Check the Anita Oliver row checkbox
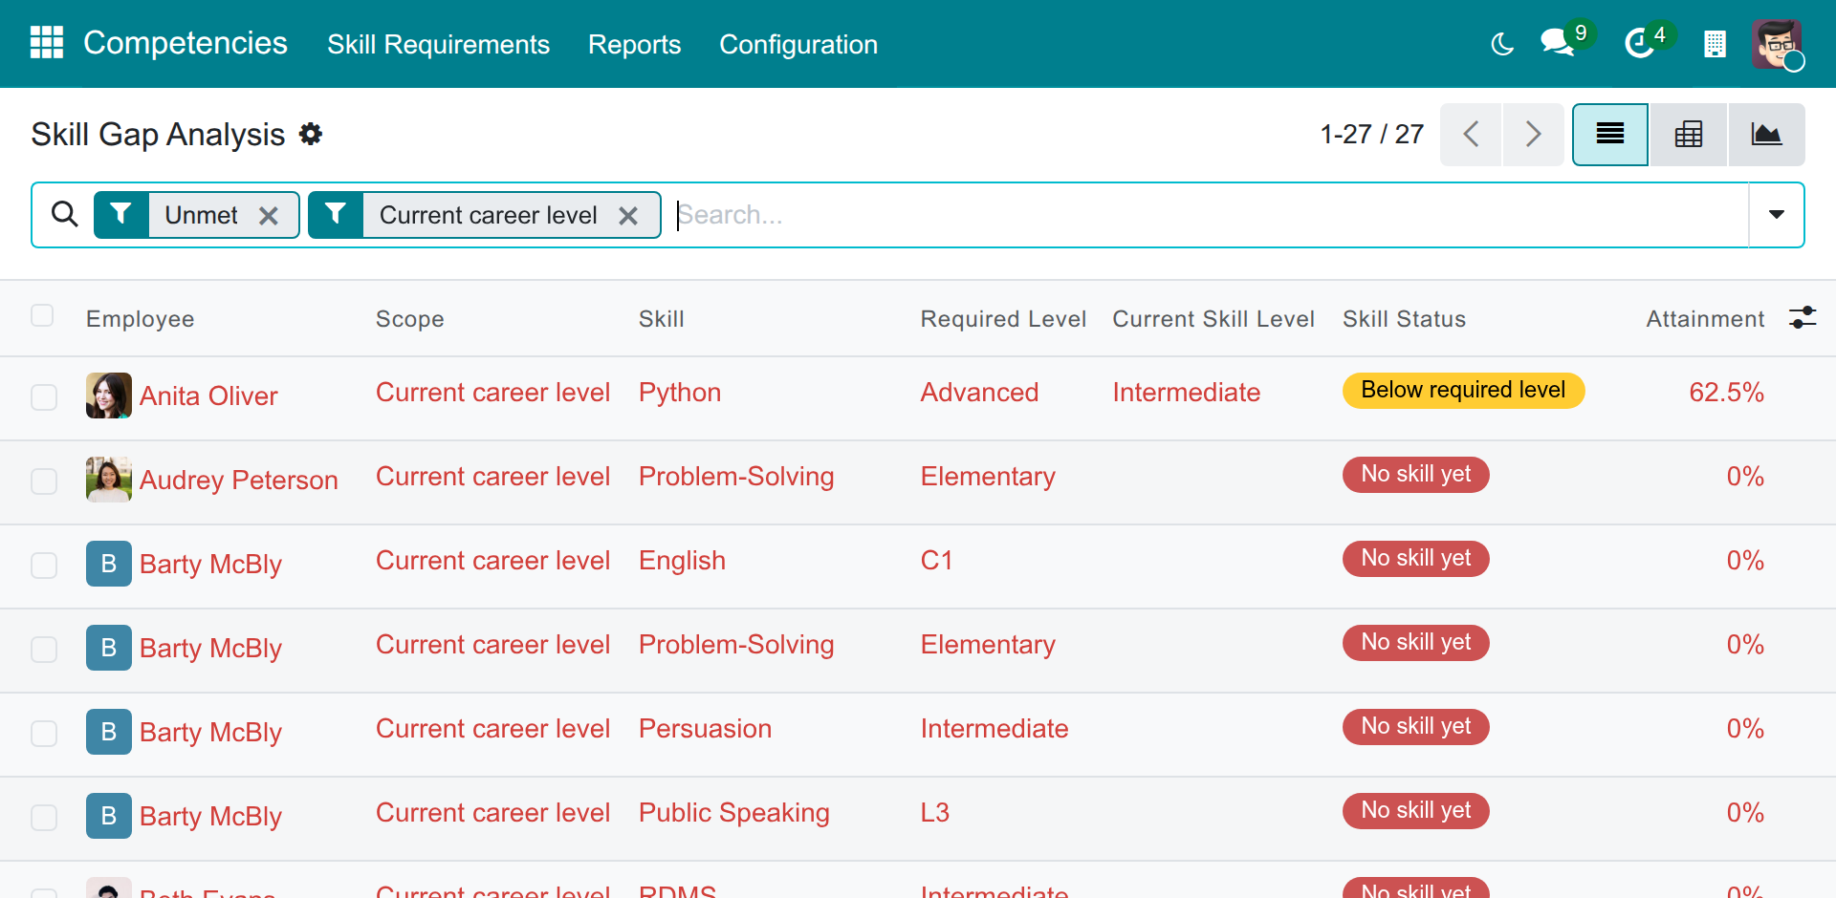 point(44,396)
